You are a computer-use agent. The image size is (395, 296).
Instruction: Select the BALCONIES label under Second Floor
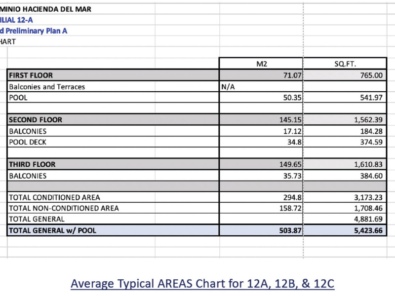pyautogui.click(x=113, y=131)
